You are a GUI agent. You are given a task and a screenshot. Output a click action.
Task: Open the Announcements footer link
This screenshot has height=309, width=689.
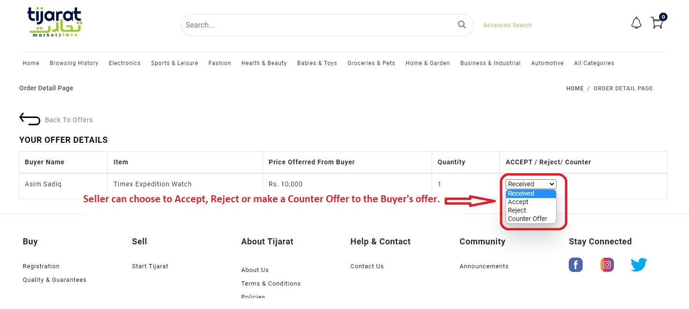[x=484, y=266]
